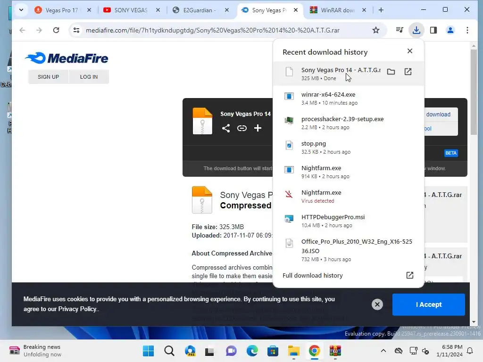Screen dimensions: 483x362
Task: Open the notification bell in tray
Action: click(470, 351)
